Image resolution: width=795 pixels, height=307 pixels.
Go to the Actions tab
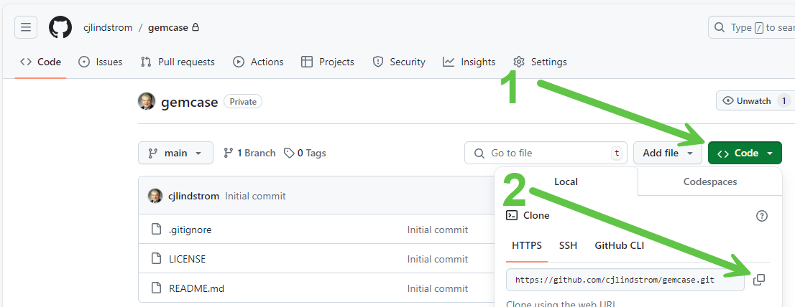click(x=258, y=62)
